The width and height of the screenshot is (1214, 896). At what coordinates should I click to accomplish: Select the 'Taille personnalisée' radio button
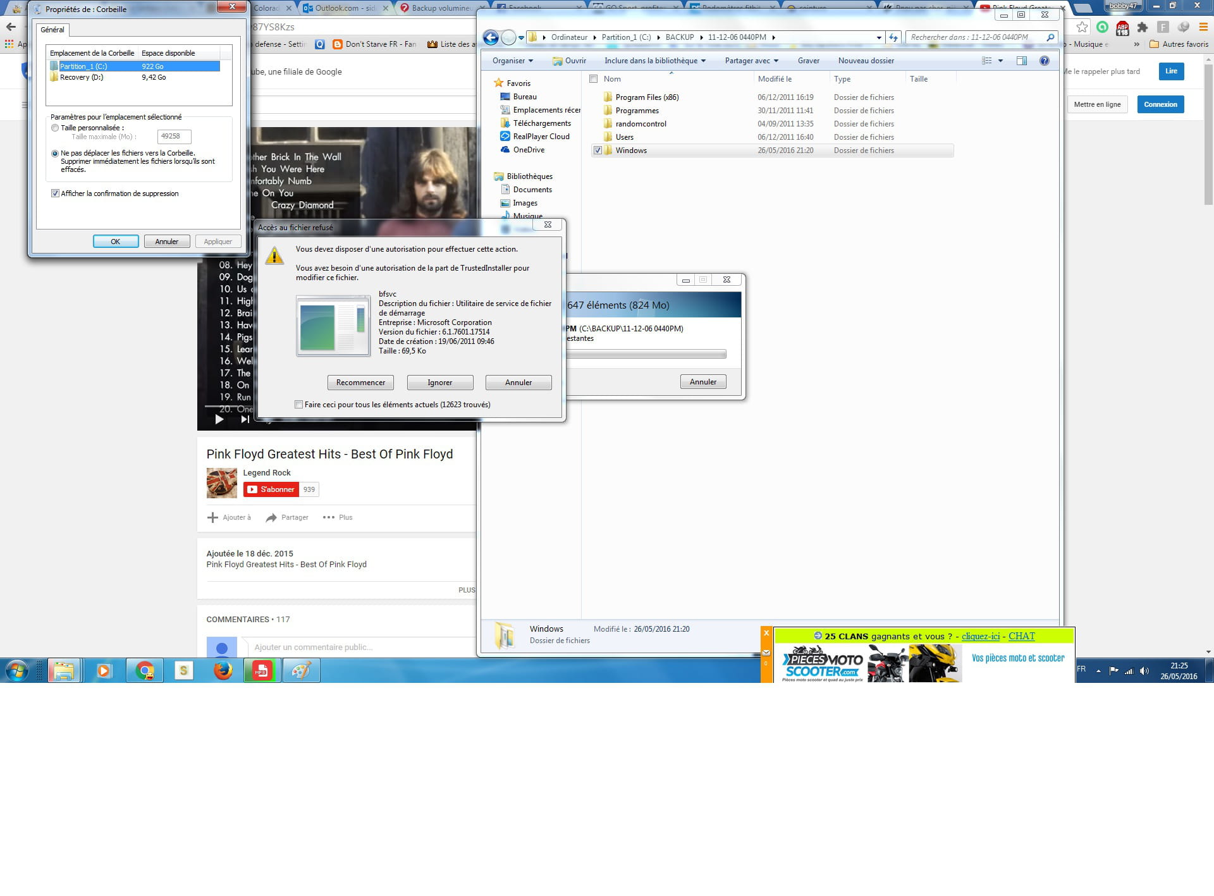[x=55, y=128]
